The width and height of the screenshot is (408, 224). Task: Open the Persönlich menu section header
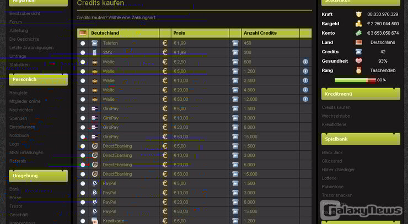click(38, 79)
